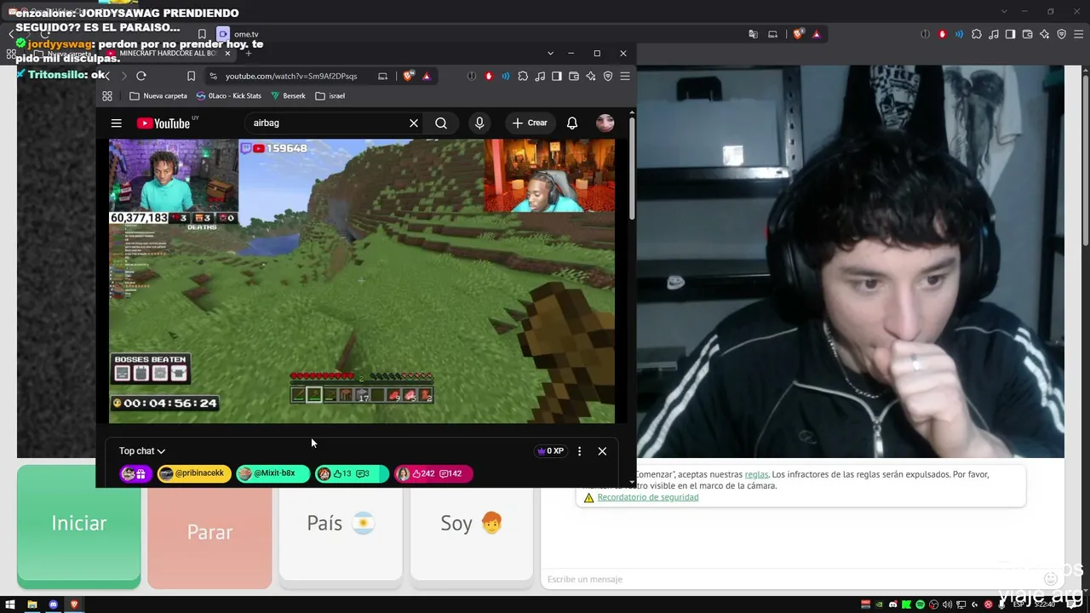
Task: Close the live chat panel
Action: click(x=602, y=451)
